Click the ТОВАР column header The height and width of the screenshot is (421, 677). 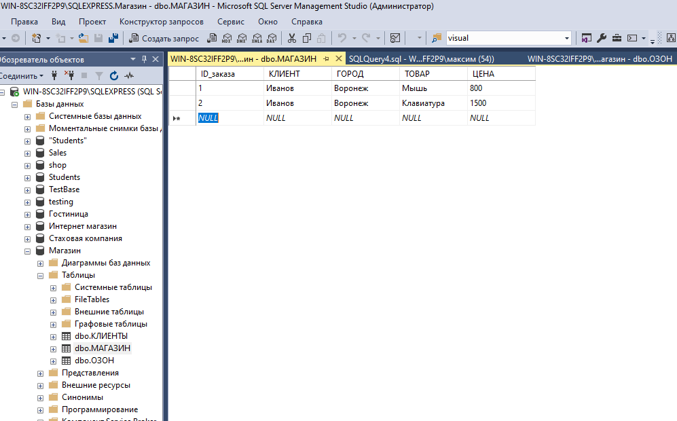coord(433,74)
